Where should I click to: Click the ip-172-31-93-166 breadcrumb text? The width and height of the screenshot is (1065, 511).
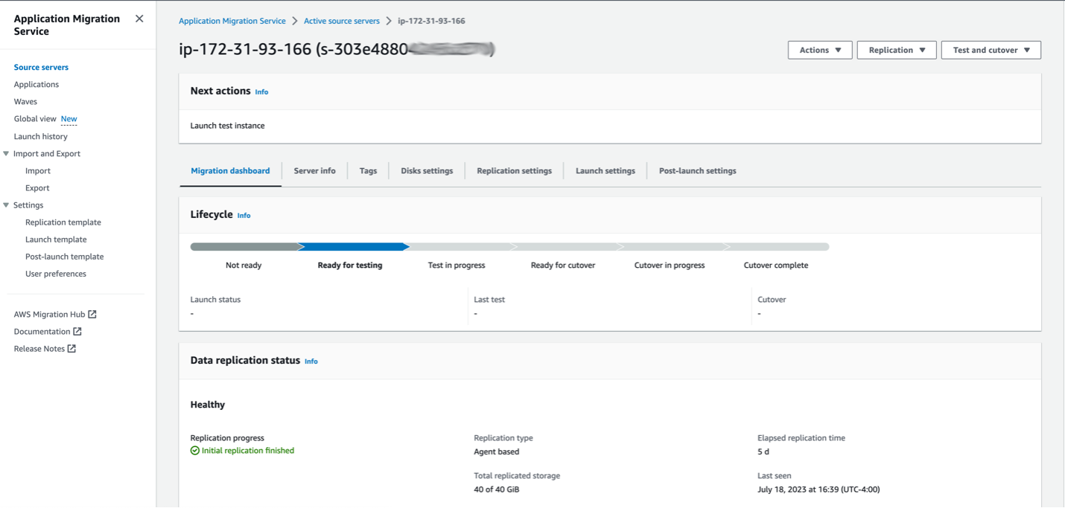pyautogui.click(x=431, y=21)
